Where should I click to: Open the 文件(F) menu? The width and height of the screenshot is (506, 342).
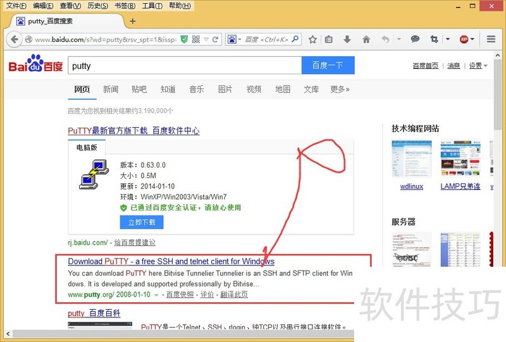(16, 6)
